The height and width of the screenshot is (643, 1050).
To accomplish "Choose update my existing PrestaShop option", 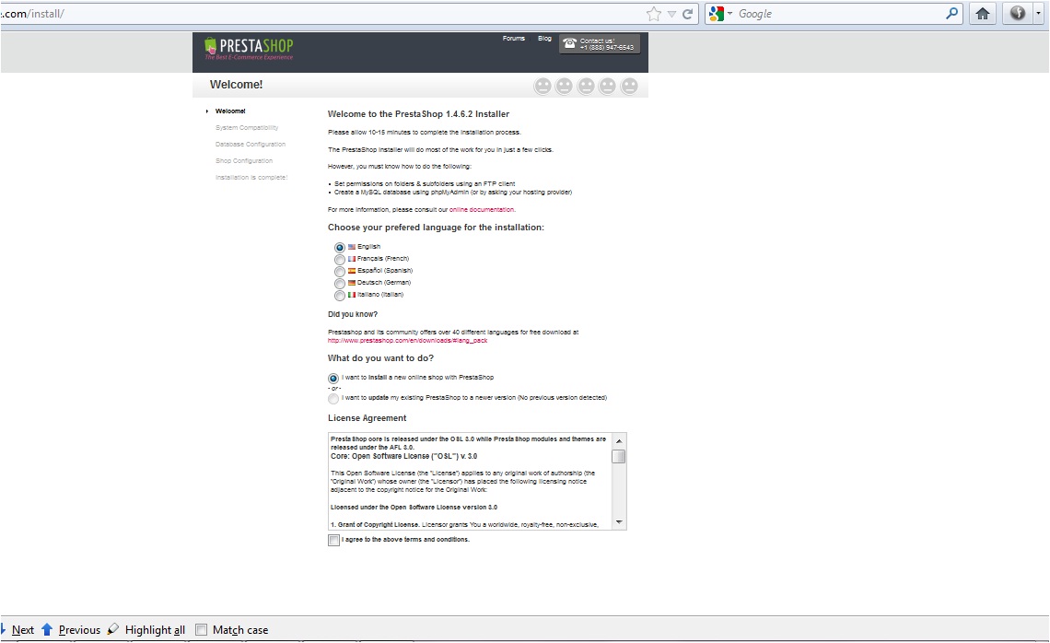I will (332, 399).
